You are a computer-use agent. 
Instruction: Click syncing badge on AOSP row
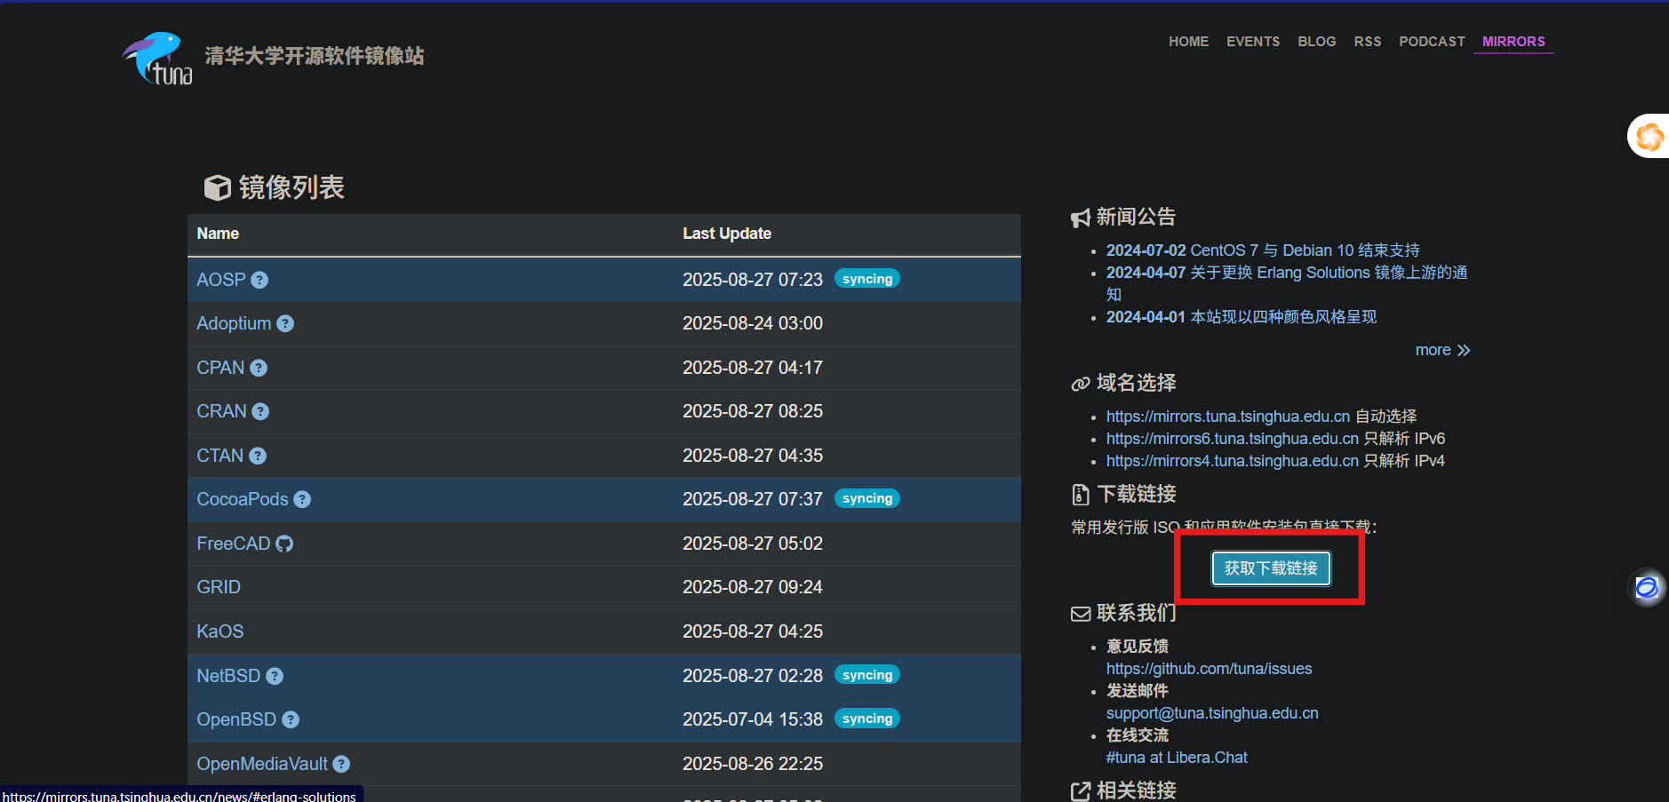[867, 279]
